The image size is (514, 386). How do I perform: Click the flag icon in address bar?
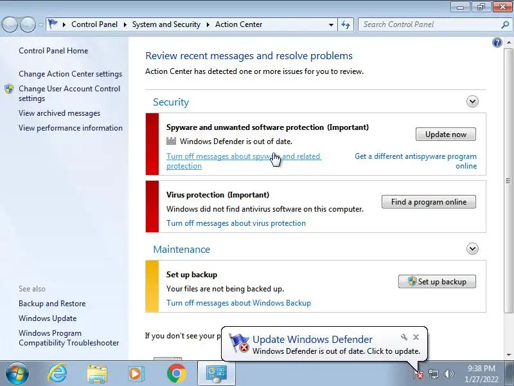click(53, 24)
